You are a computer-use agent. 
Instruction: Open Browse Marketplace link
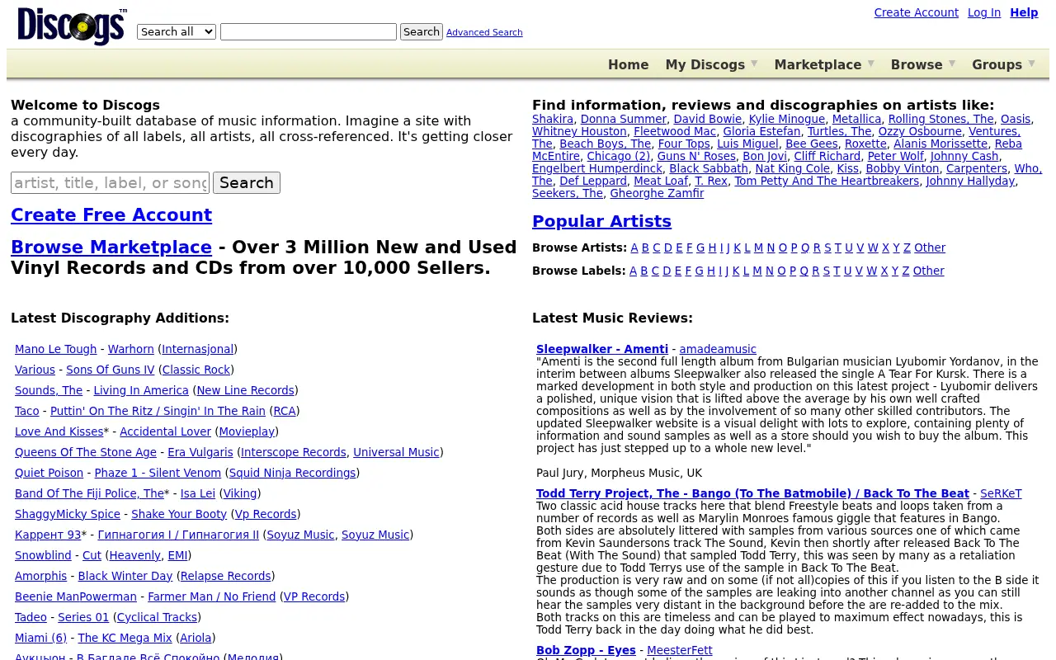coord(111,247)
